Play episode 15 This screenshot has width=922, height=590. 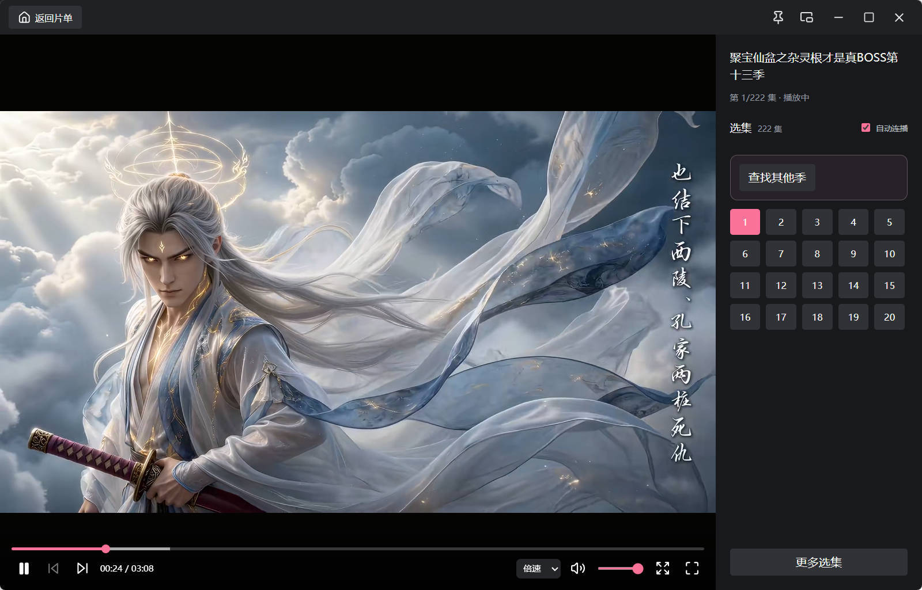(x=889, y=286)
